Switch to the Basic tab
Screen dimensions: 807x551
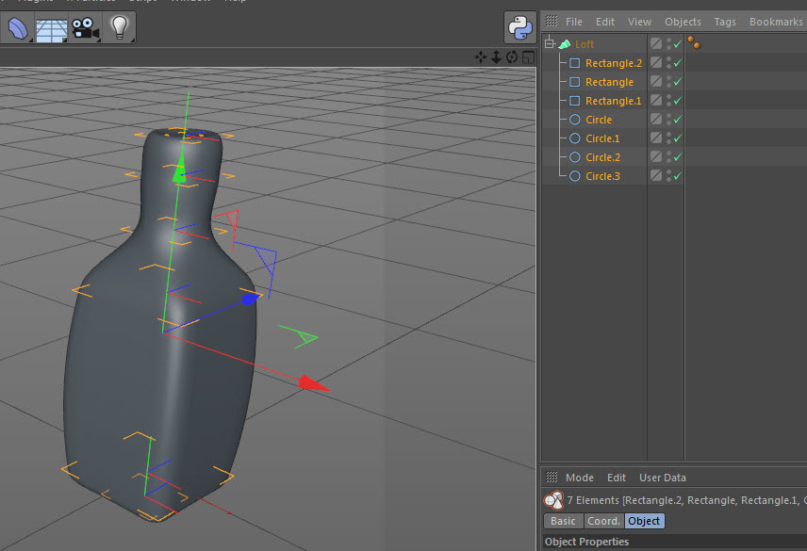(x=563, y=521)
